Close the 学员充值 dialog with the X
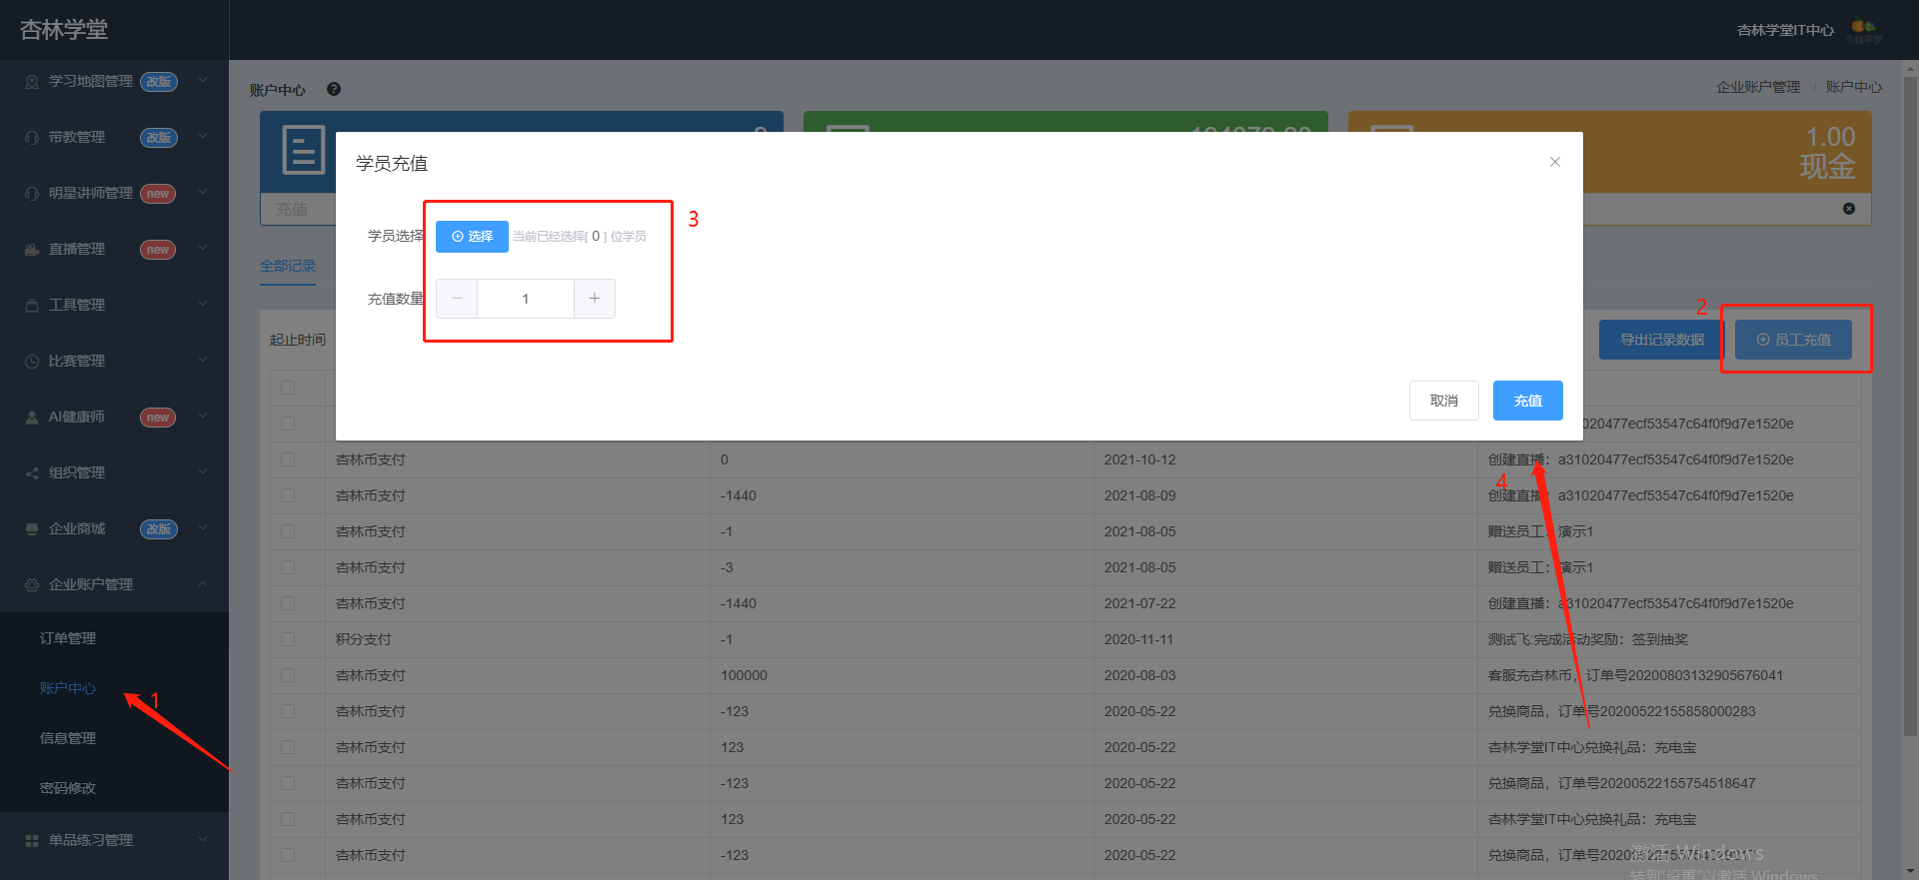 (1555, 162)
